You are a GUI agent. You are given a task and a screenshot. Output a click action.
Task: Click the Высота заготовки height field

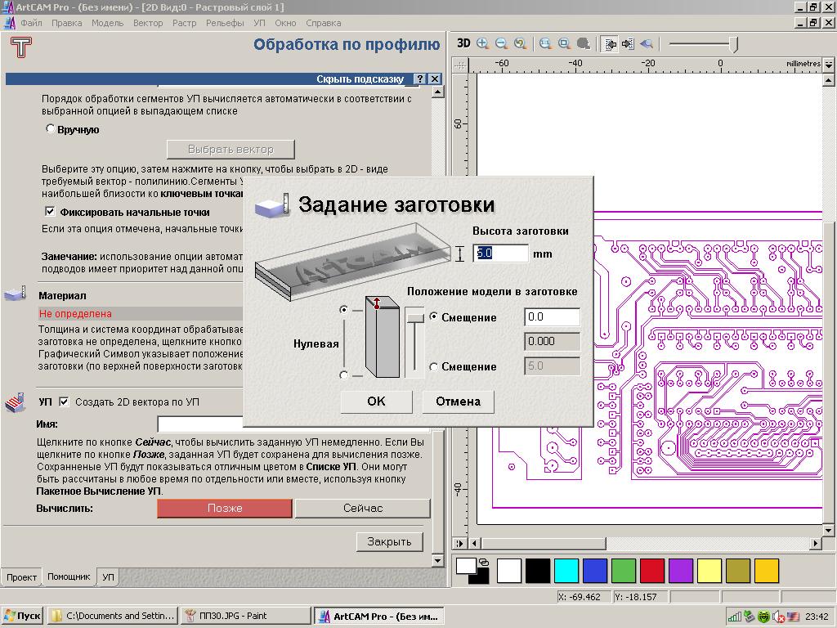click(500, 253)
